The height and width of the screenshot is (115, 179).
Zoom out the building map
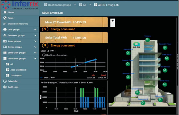click(x=113, y=25)
